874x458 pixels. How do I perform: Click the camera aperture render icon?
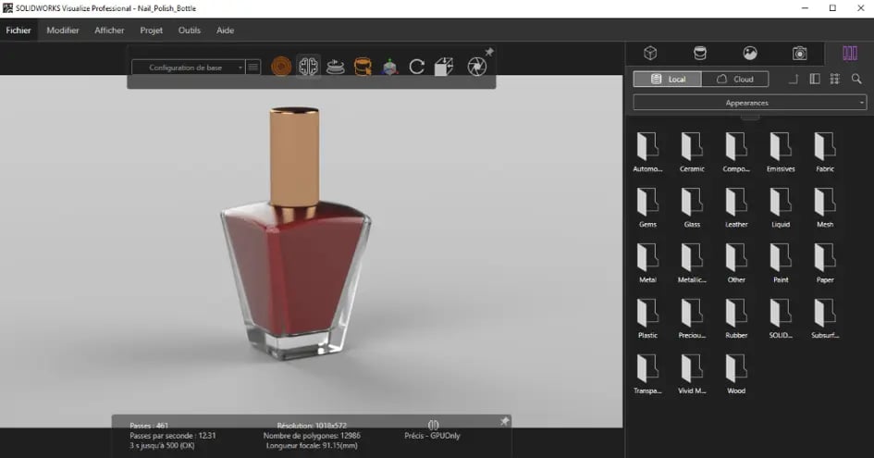pos(476,67)
